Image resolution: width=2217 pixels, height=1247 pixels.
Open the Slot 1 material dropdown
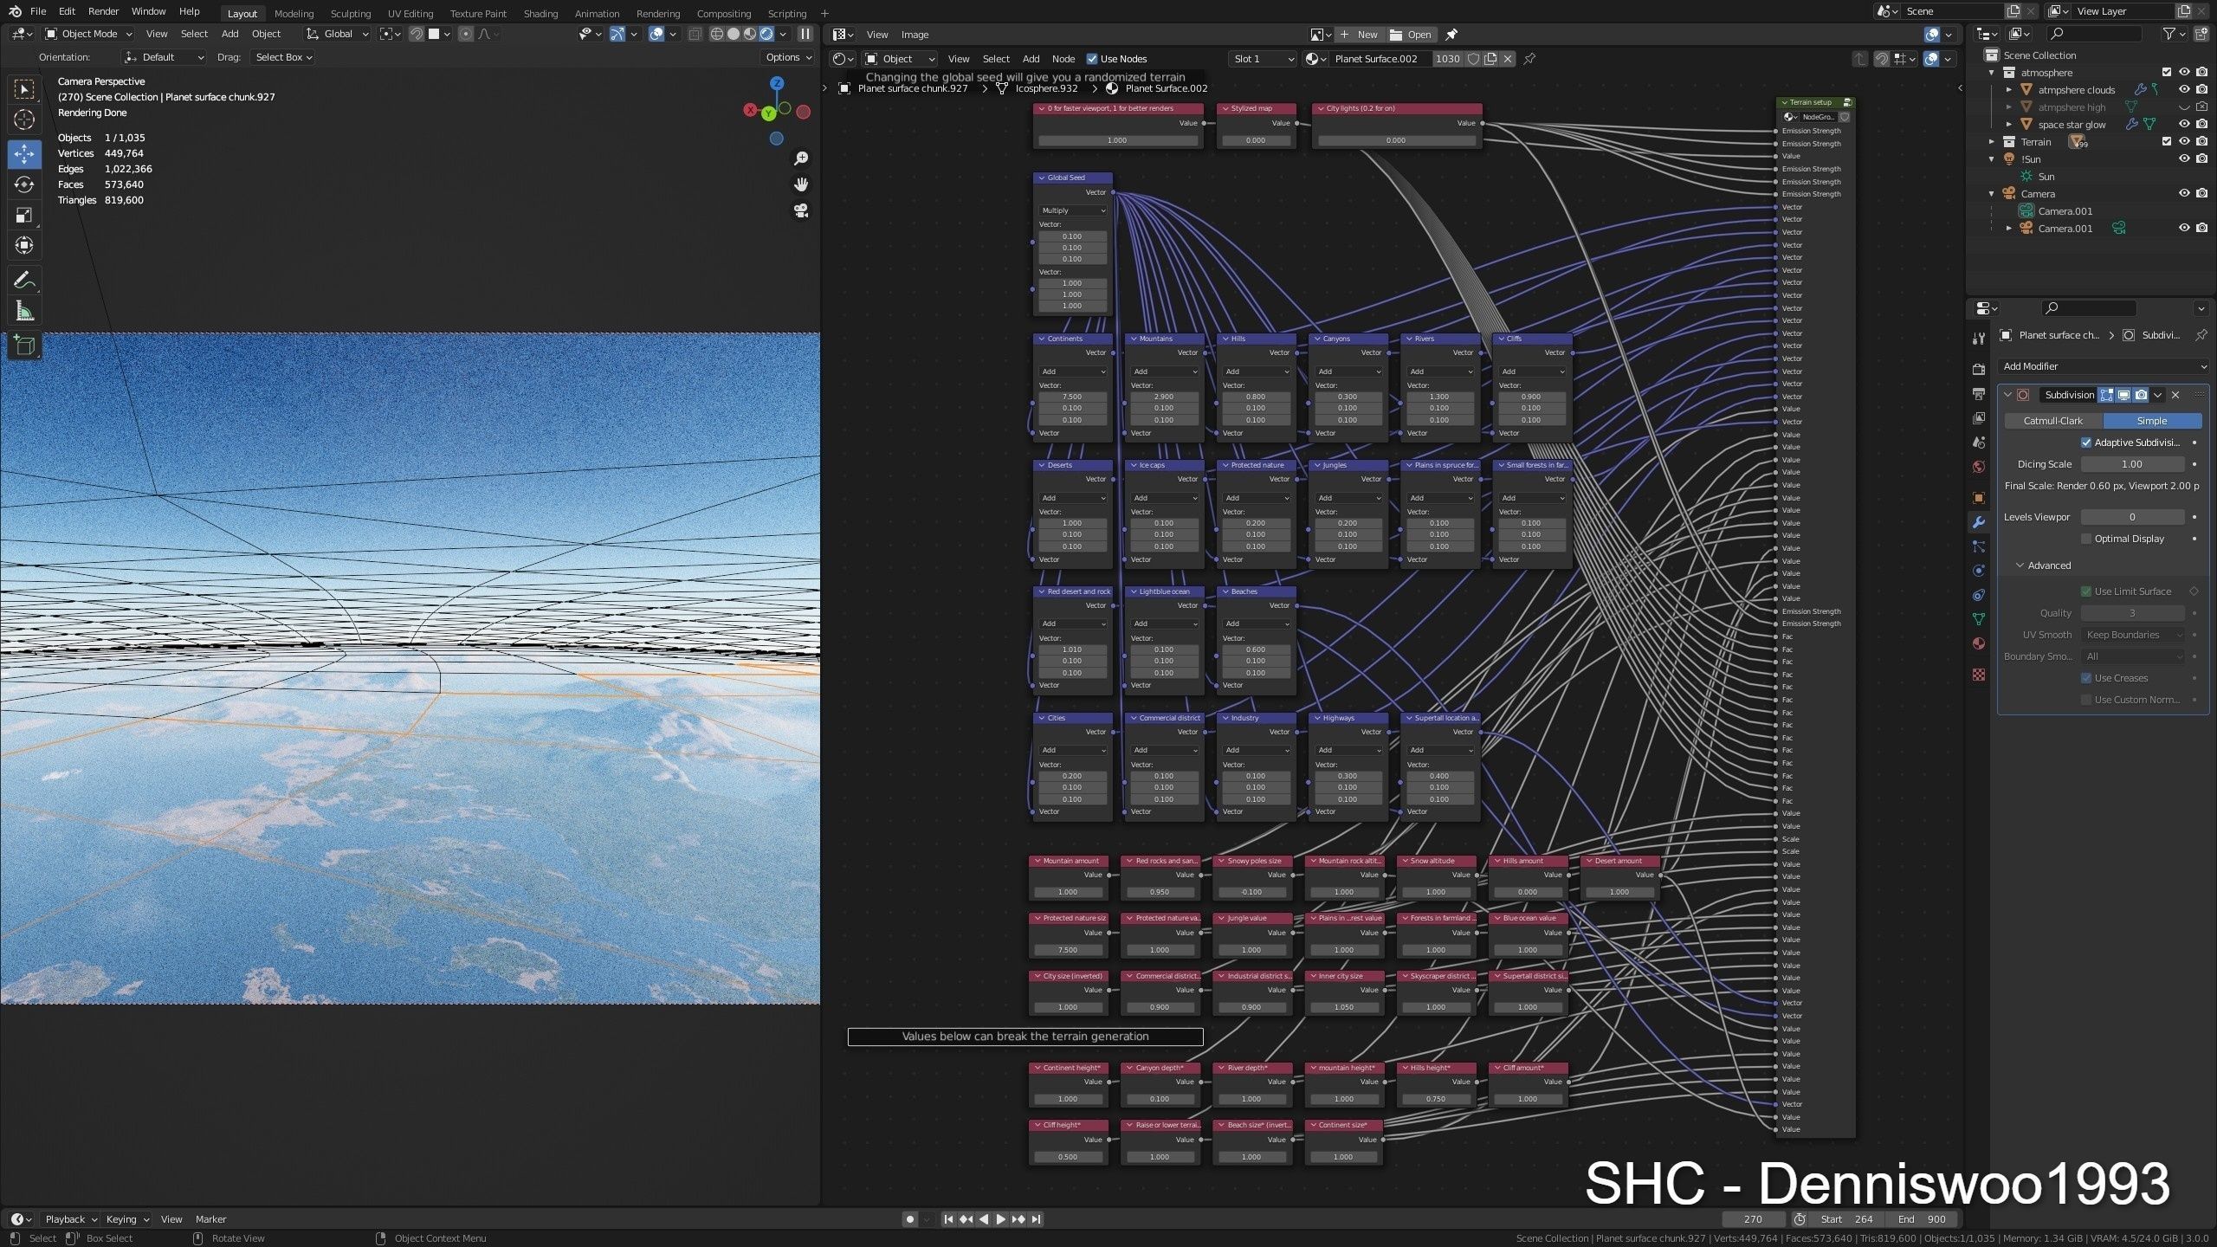point(1262,59)
